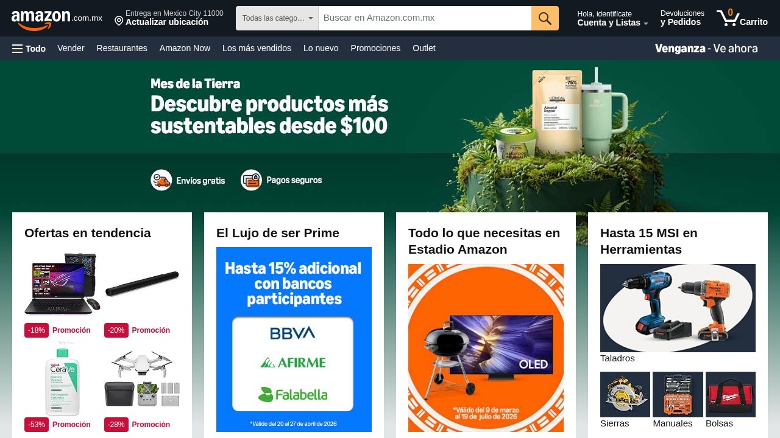Click the magnifying glass search button

[545, 18]
